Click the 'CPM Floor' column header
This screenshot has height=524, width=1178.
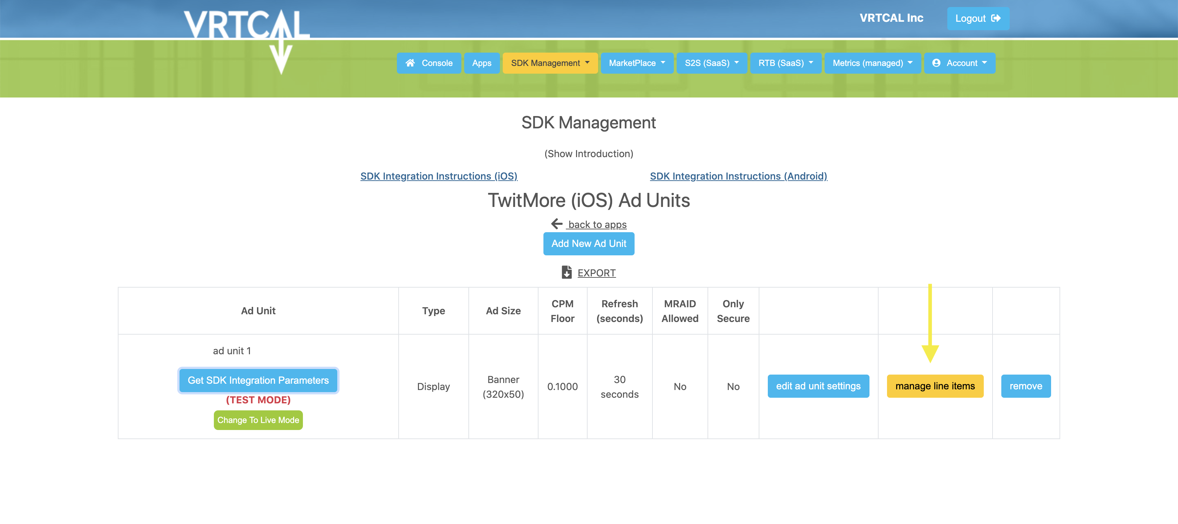(562, 311)
